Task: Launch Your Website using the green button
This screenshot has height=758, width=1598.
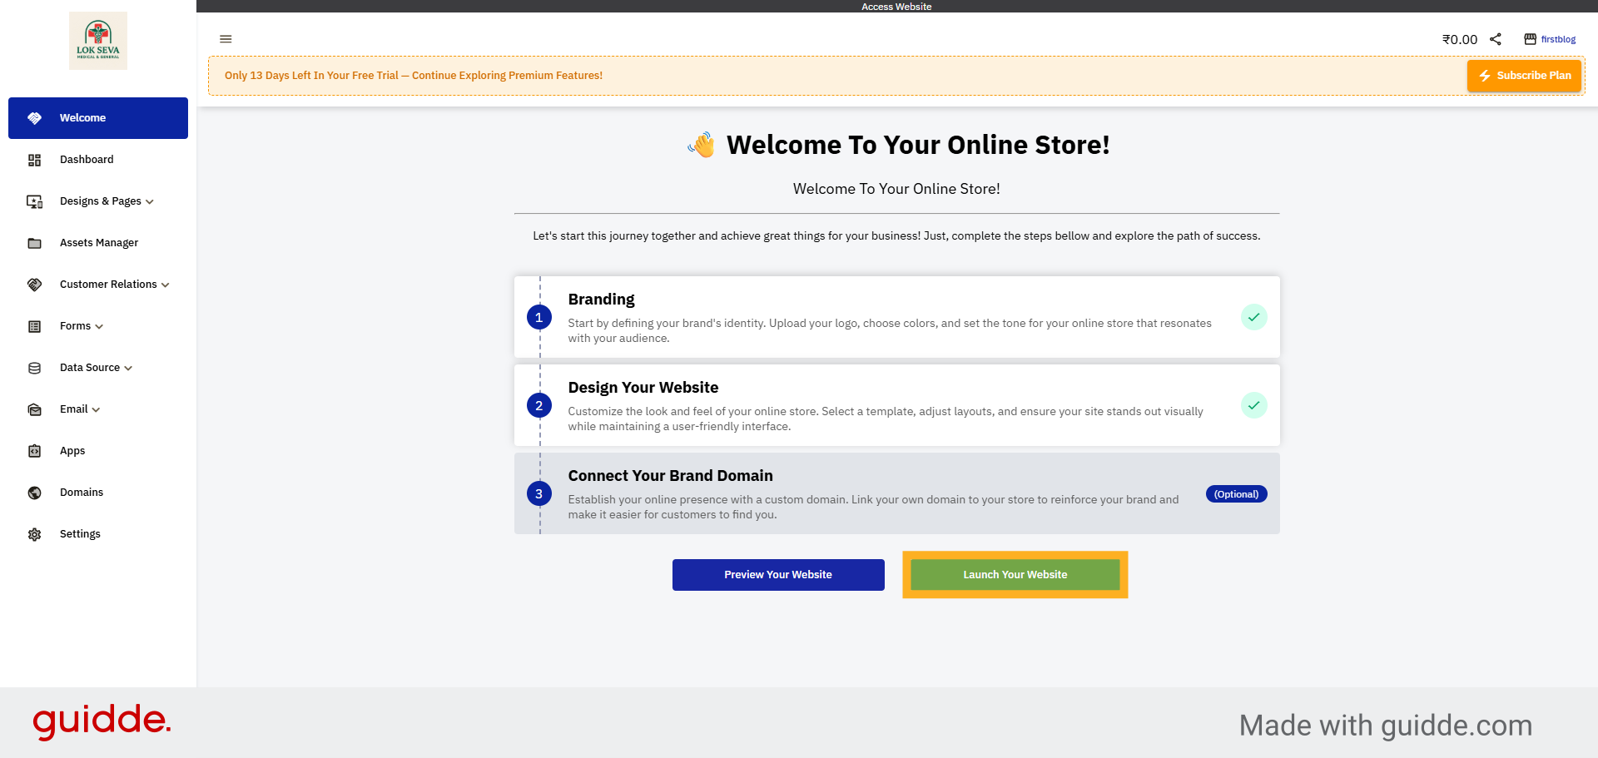Action: (1015, 574)
